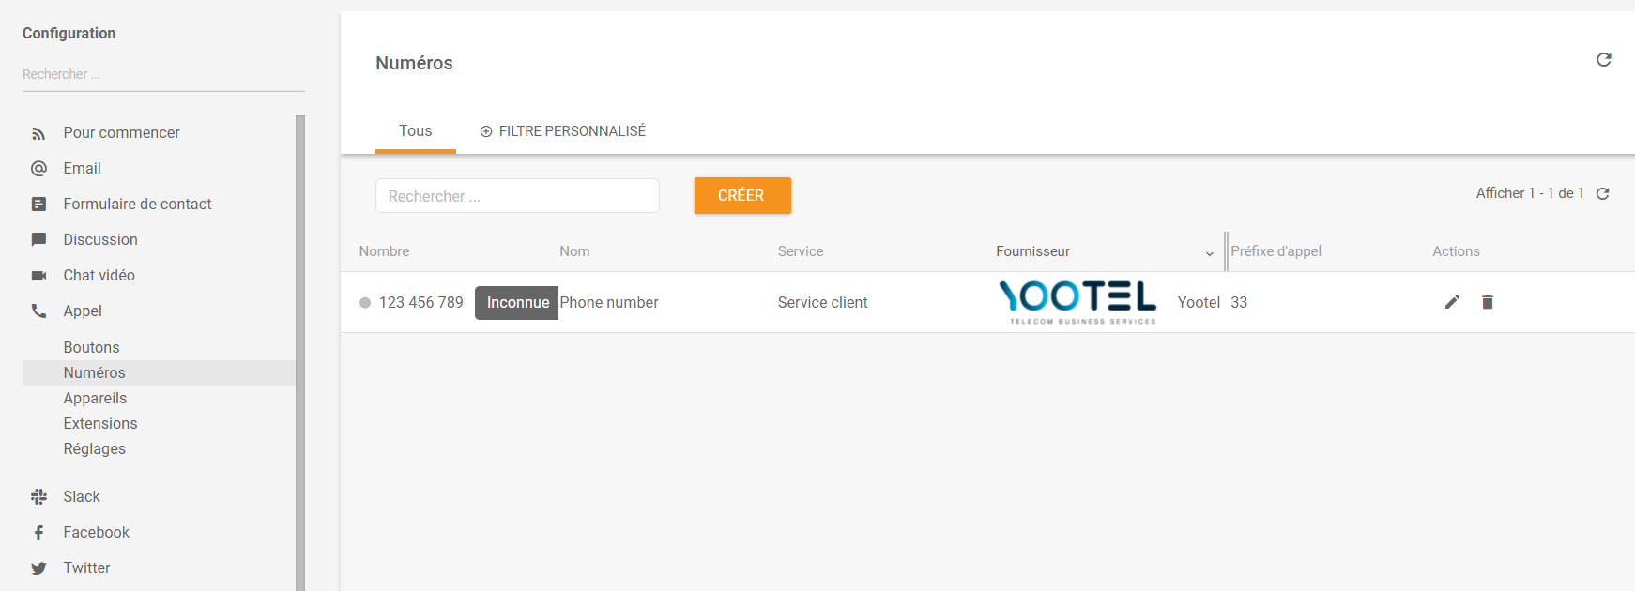The image size is (1635, 591).
Task: Expand the Fournisseur column sort arrow
Action: 1209,253
